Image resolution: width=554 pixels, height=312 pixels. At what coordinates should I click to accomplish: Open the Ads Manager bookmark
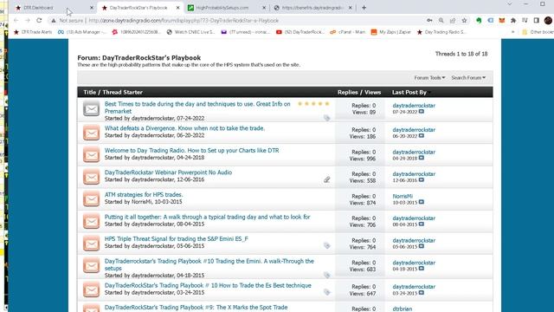click(82, 32)
